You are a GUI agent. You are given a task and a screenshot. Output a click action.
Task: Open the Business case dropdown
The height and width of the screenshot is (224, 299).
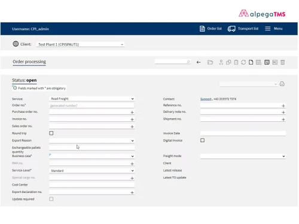(x=91, y=156)
